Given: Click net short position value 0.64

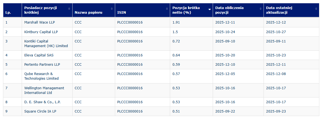Looking at the screenshot, I should pos(176,55).
